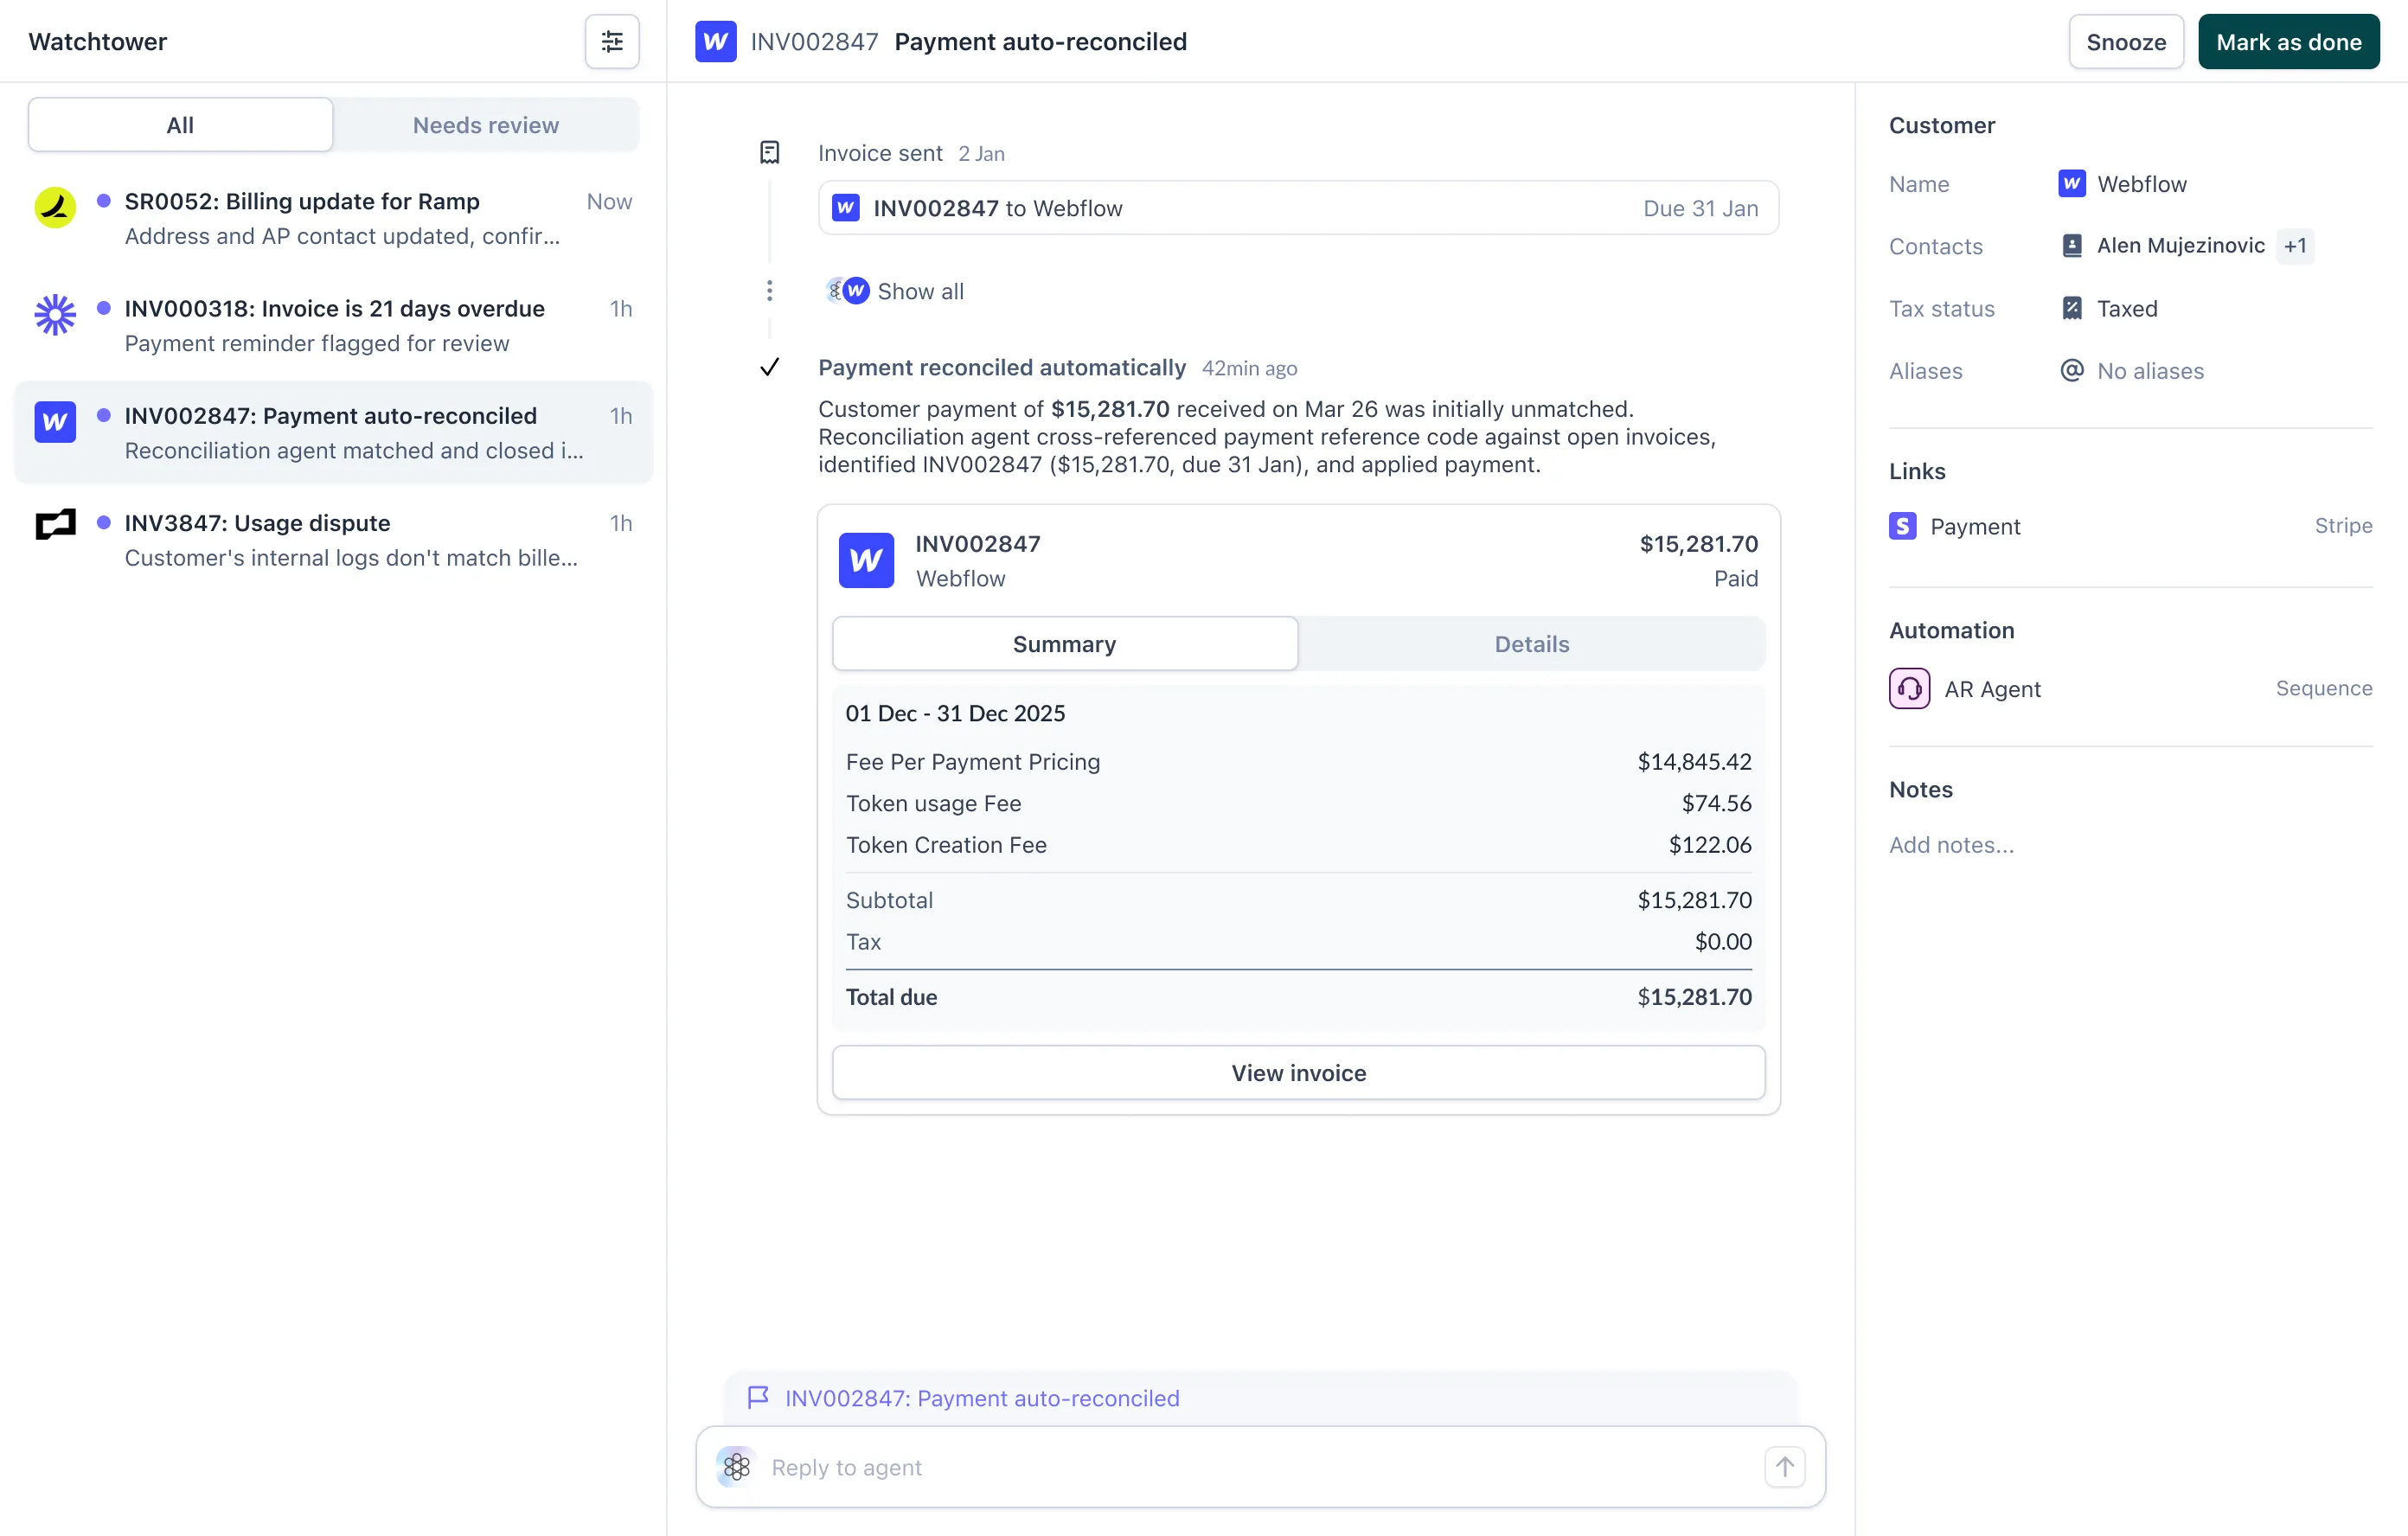This screenshot has width=2408, height=1536.
Task: Expand hidden timeline events with Show all
Action: point(920,291)
